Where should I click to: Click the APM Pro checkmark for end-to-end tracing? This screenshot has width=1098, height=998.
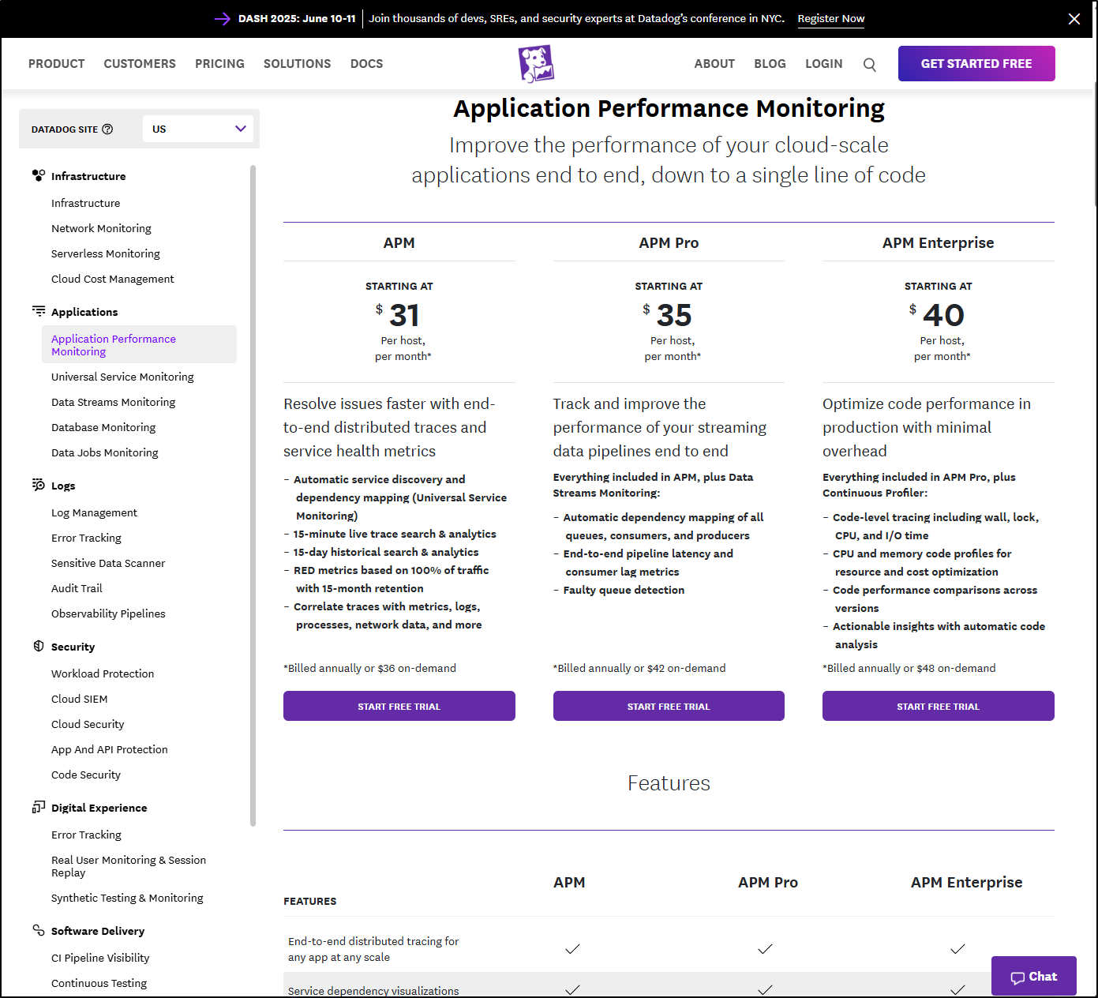click(765, 948)
